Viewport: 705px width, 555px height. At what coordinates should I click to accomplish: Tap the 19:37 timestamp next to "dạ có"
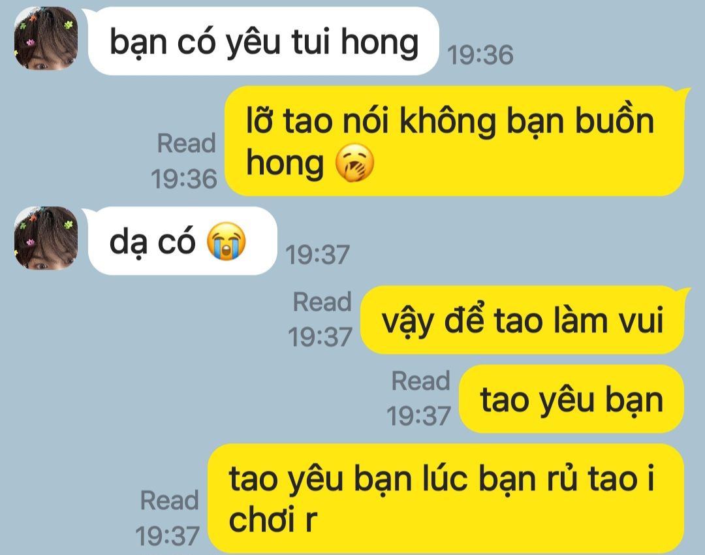(x=317, y=255)
